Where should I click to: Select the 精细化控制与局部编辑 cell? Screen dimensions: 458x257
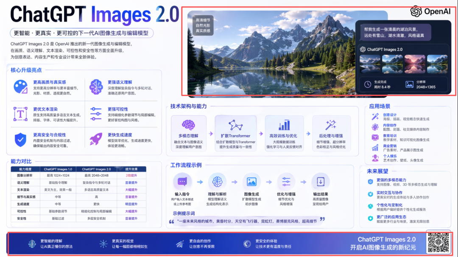click(x=96, y=211)
